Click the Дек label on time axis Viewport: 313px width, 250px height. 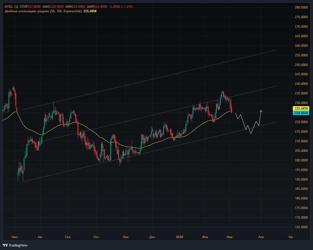[x=152, y=237]
